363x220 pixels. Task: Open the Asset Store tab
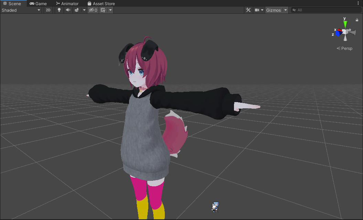101,3
